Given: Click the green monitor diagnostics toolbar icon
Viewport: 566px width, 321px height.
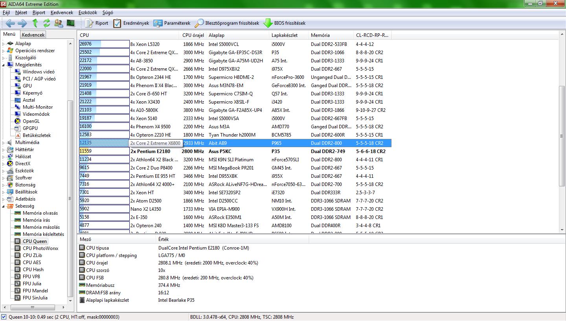Looking at the screenshot, I should pos(70,23).
